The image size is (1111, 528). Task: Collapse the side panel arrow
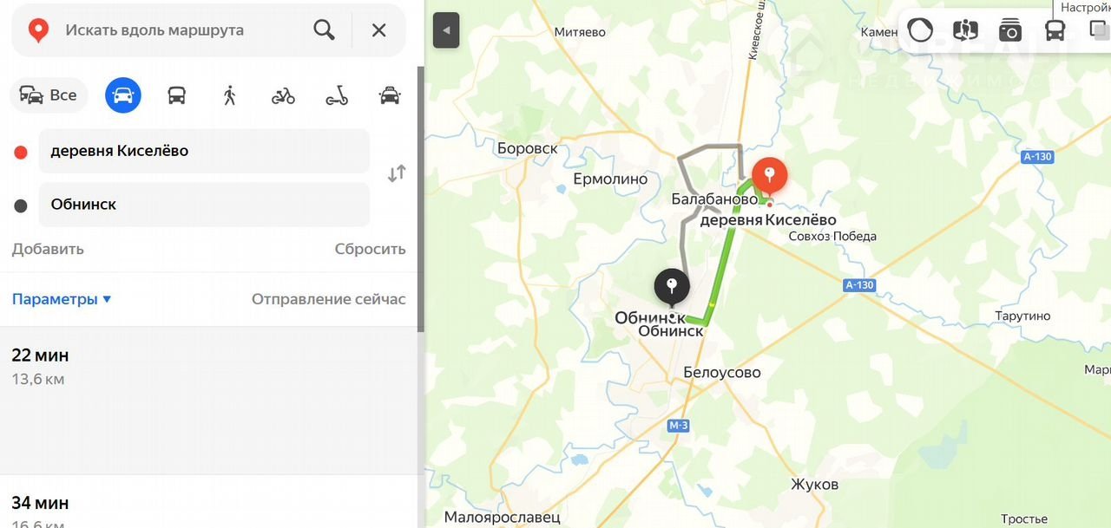click(x=446, y=30)
